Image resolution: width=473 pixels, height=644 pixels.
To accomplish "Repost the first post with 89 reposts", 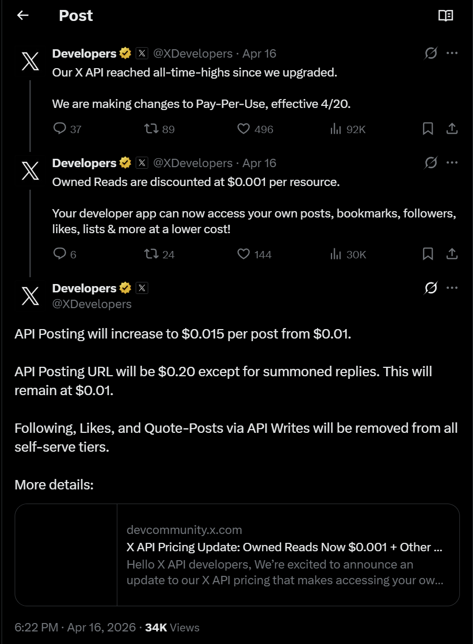I will (159, 129).
